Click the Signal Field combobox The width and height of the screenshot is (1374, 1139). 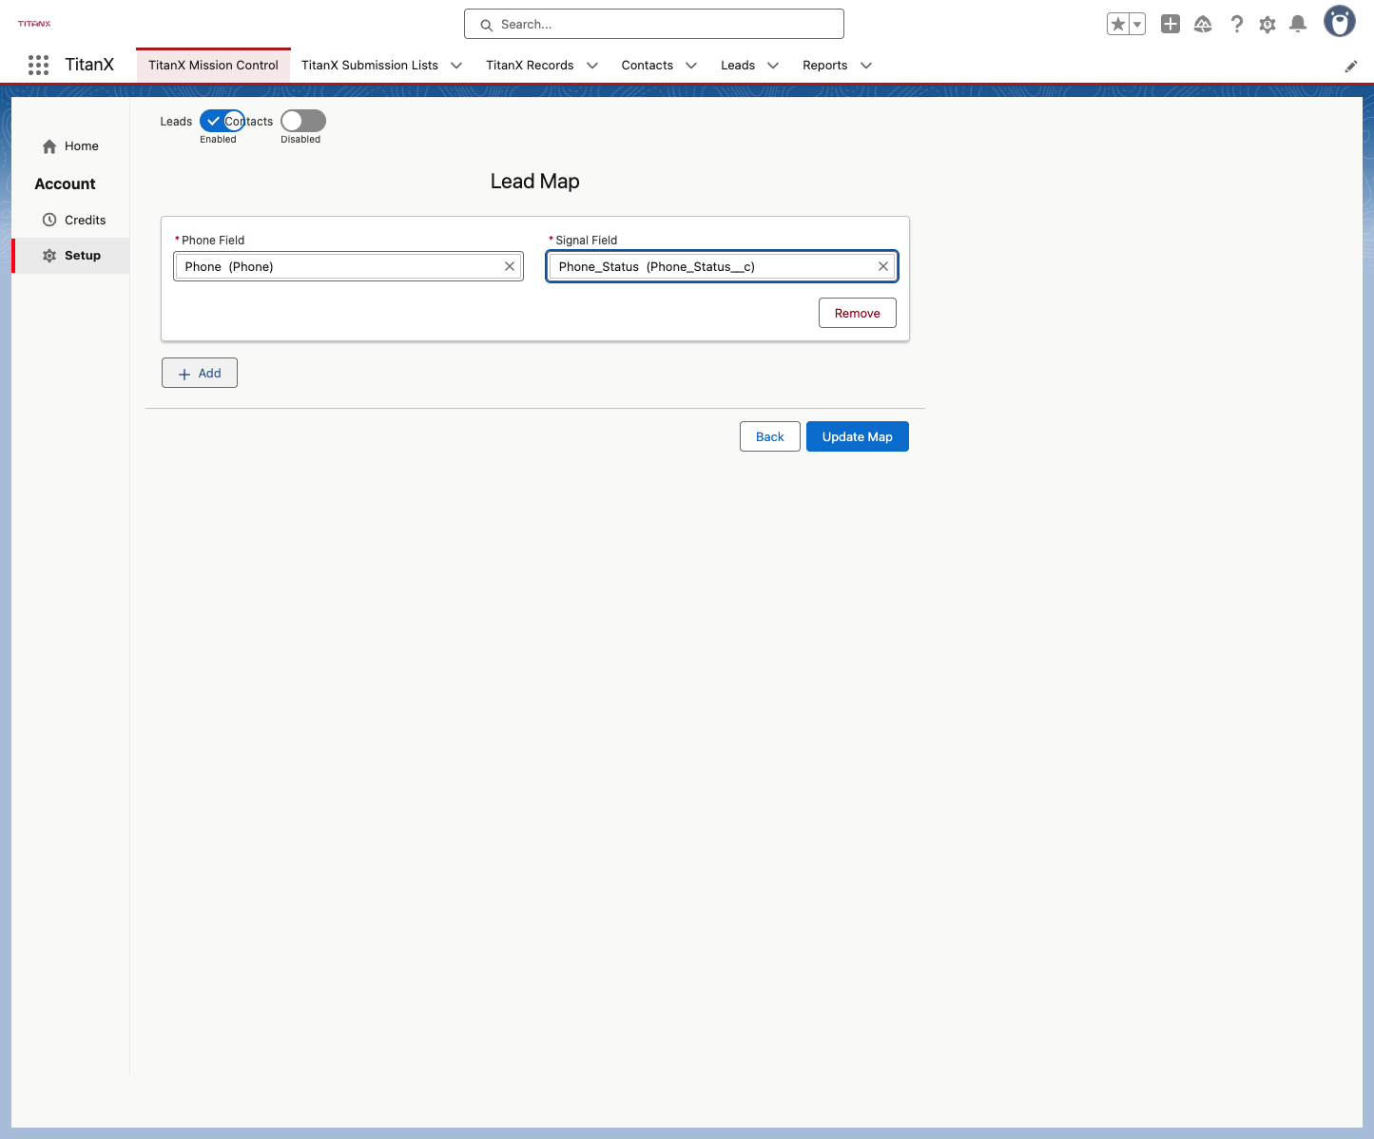click(x=723, y=266)
